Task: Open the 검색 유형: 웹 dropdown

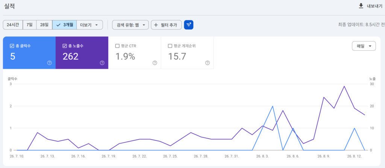Action: (130, 25)
